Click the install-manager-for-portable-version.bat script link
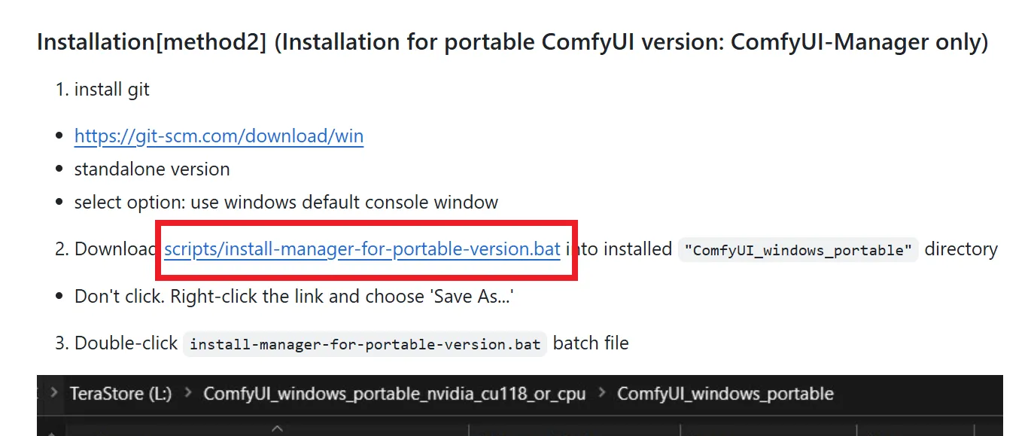1031x436 pixels. [362, 249]
